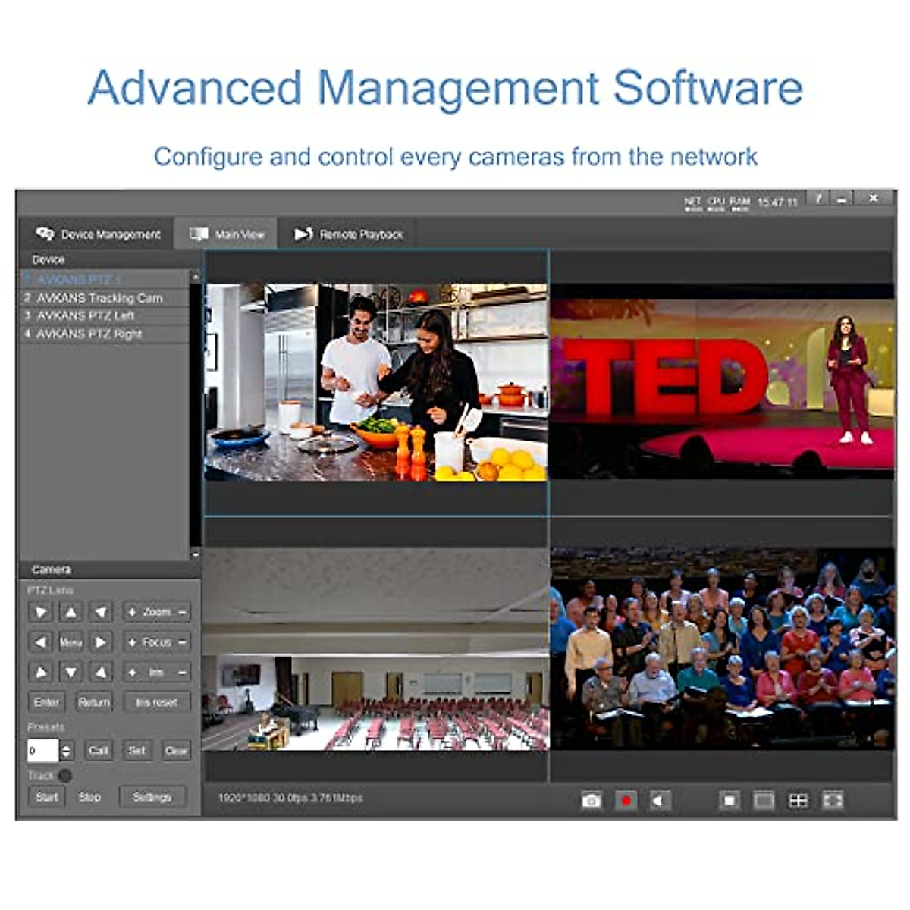Screen dimensions: 910x910
Task: Take a snapshot with the camera icon
Action: [x=591, y=800]
